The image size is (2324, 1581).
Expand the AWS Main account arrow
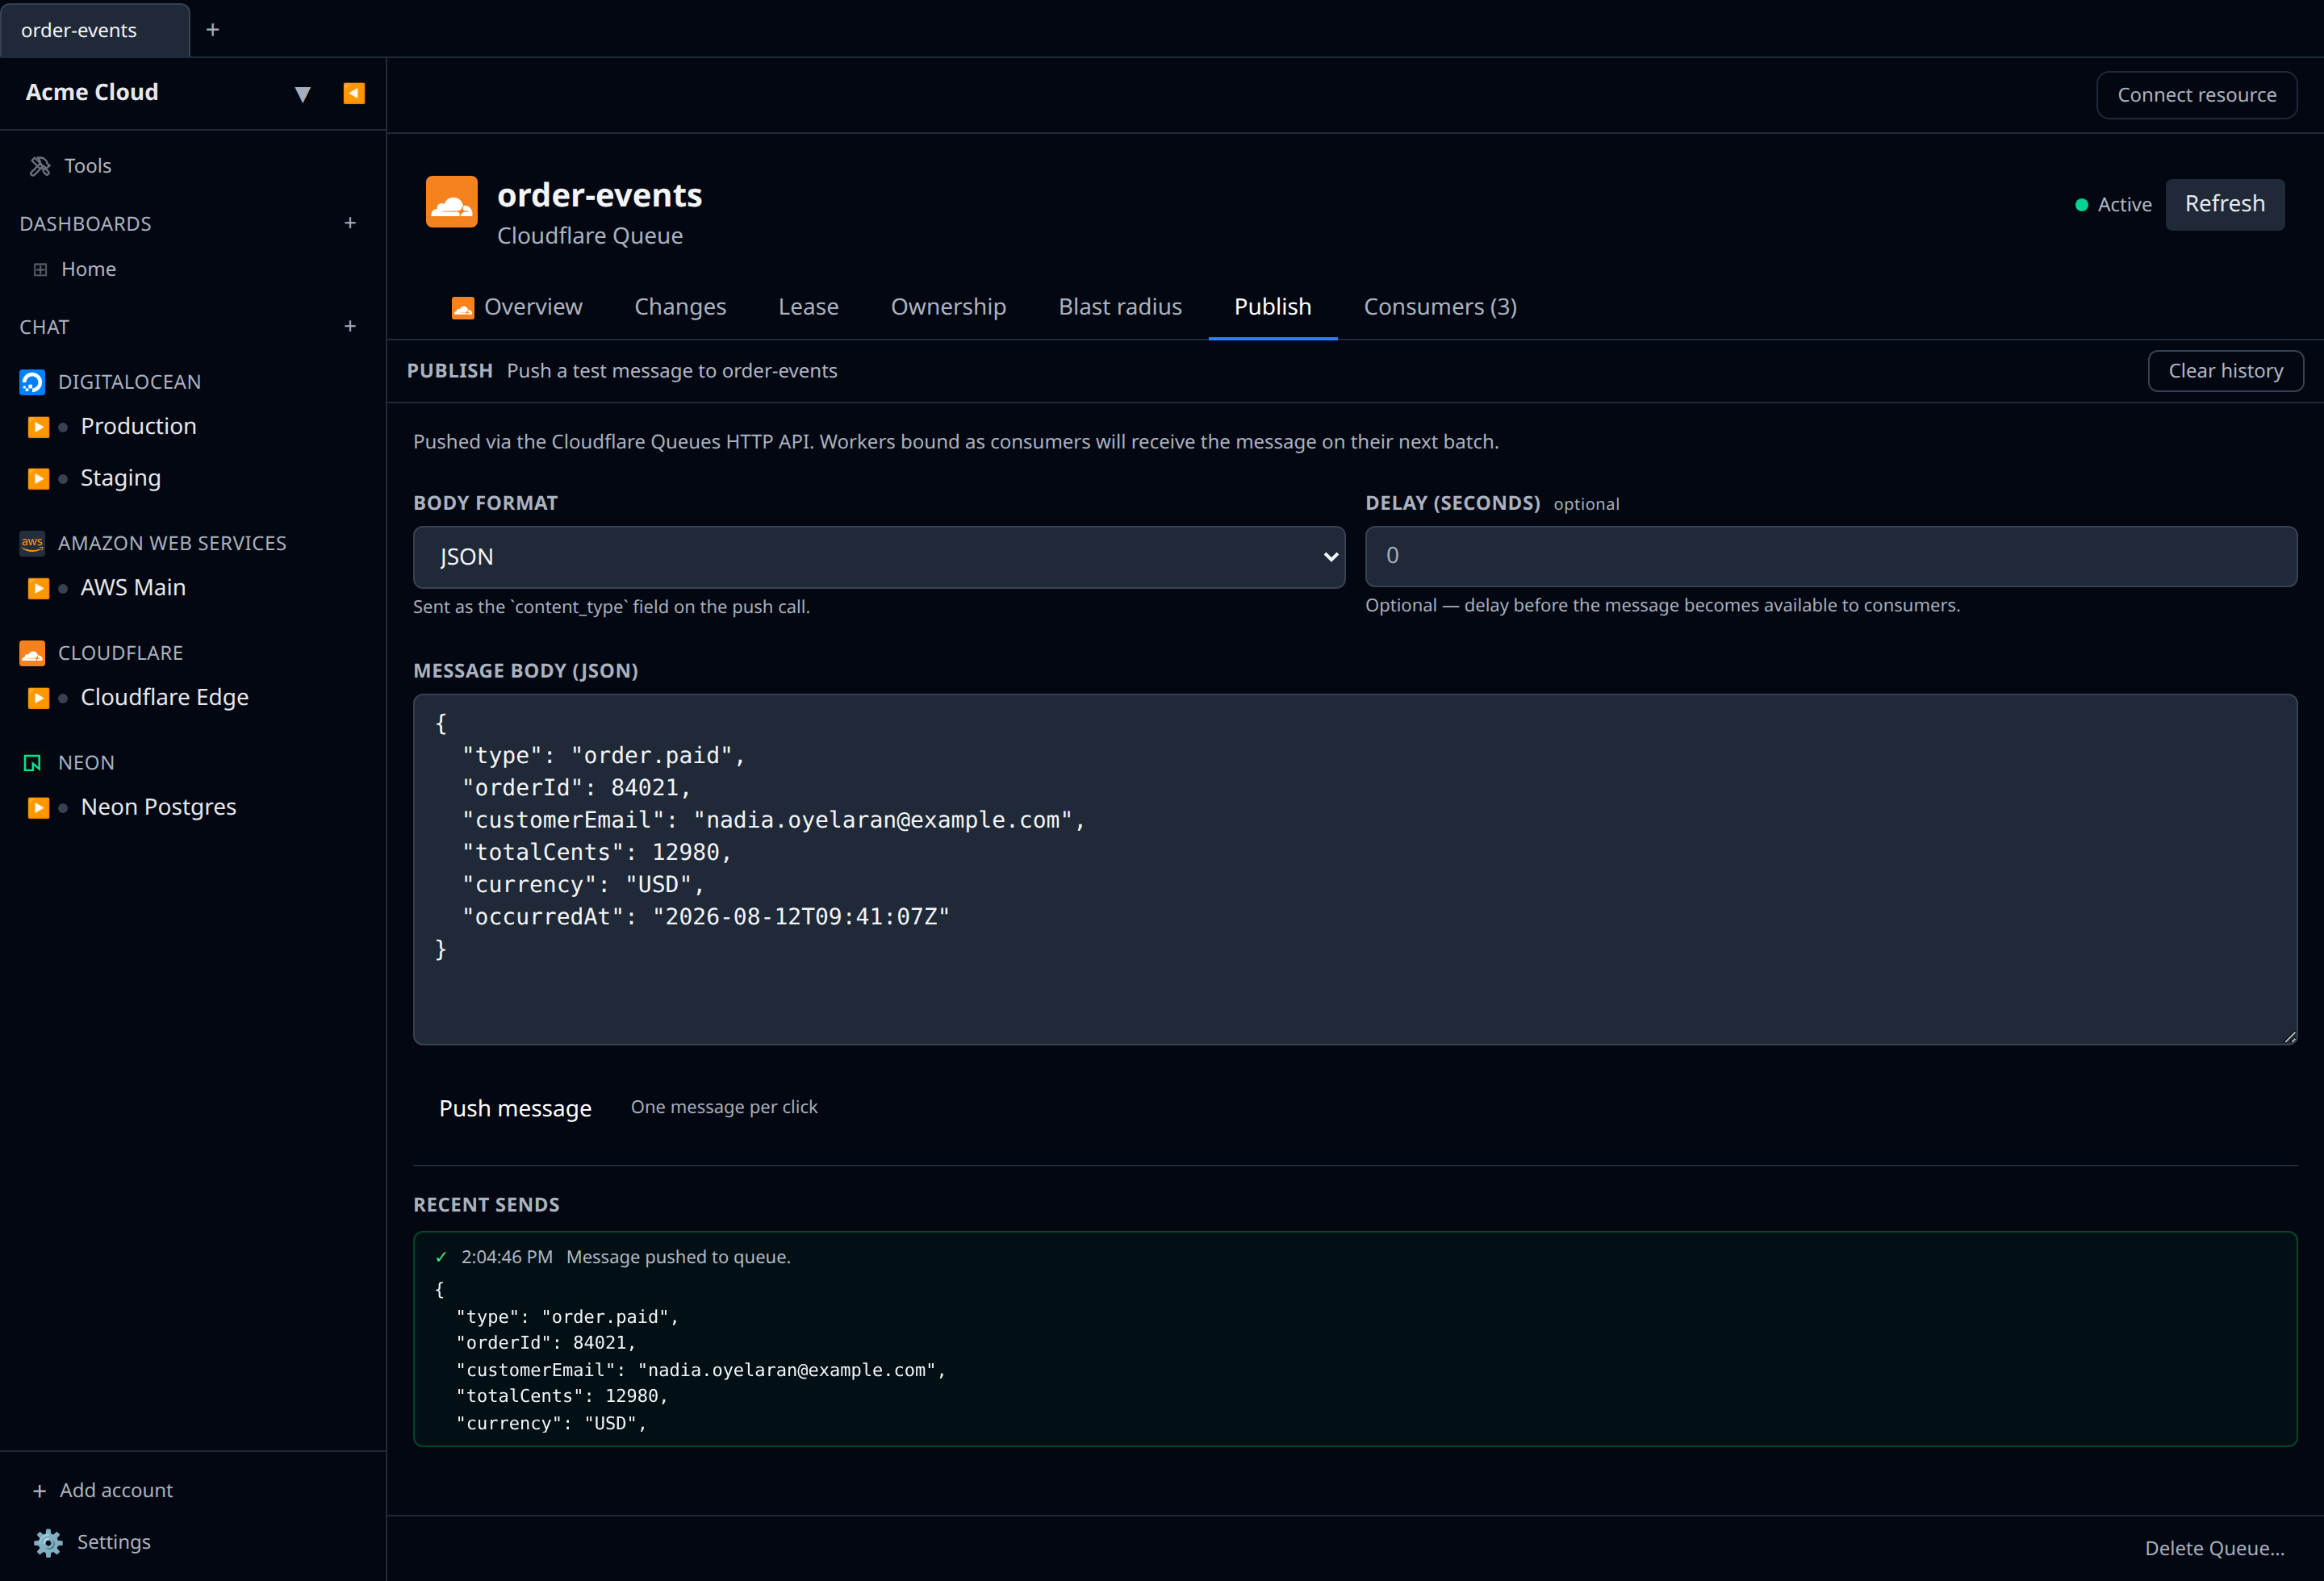pos(38,587)
